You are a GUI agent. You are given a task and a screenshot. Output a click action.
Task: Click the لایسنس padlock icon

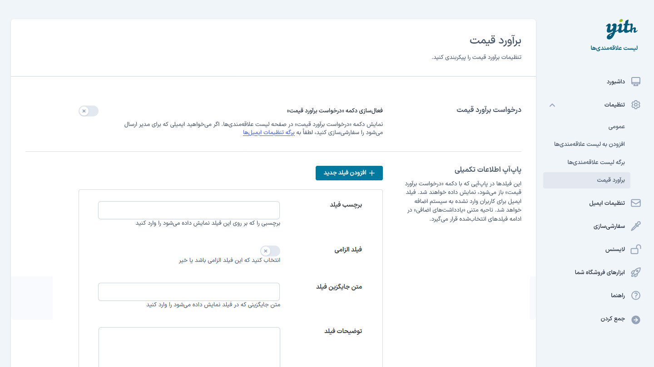coord(636,249)
